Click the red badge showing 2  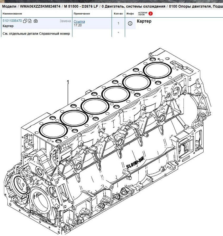click(x=151, y=13)
